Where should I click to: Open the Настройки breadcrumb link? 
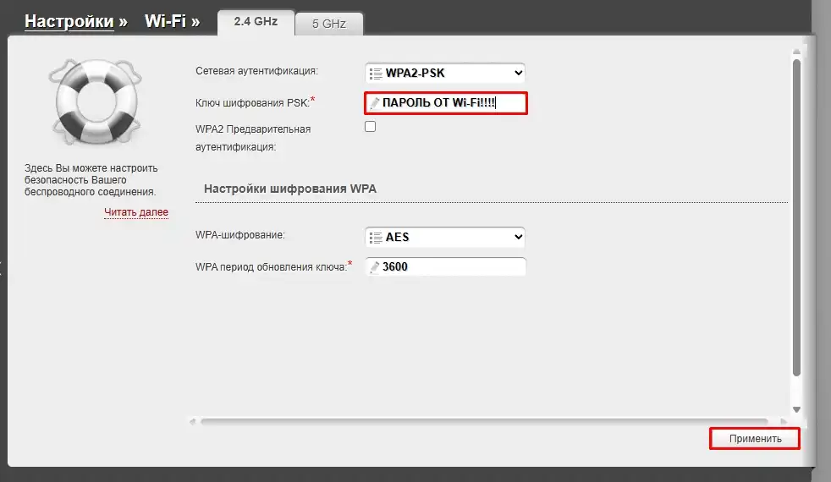point(69,21)
